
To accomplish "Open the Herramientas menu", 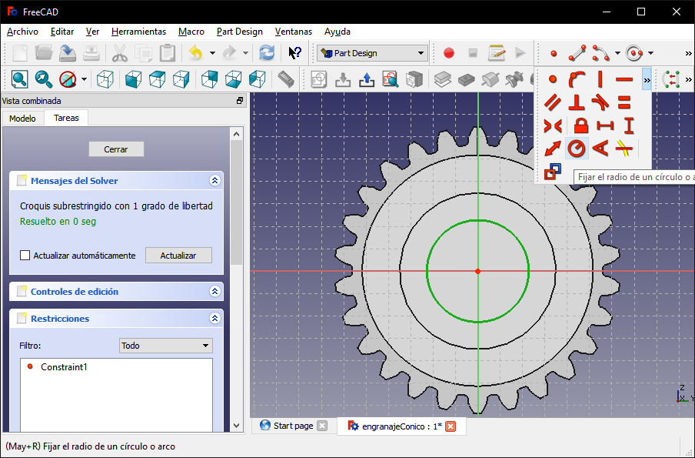I will click(138, 32).
